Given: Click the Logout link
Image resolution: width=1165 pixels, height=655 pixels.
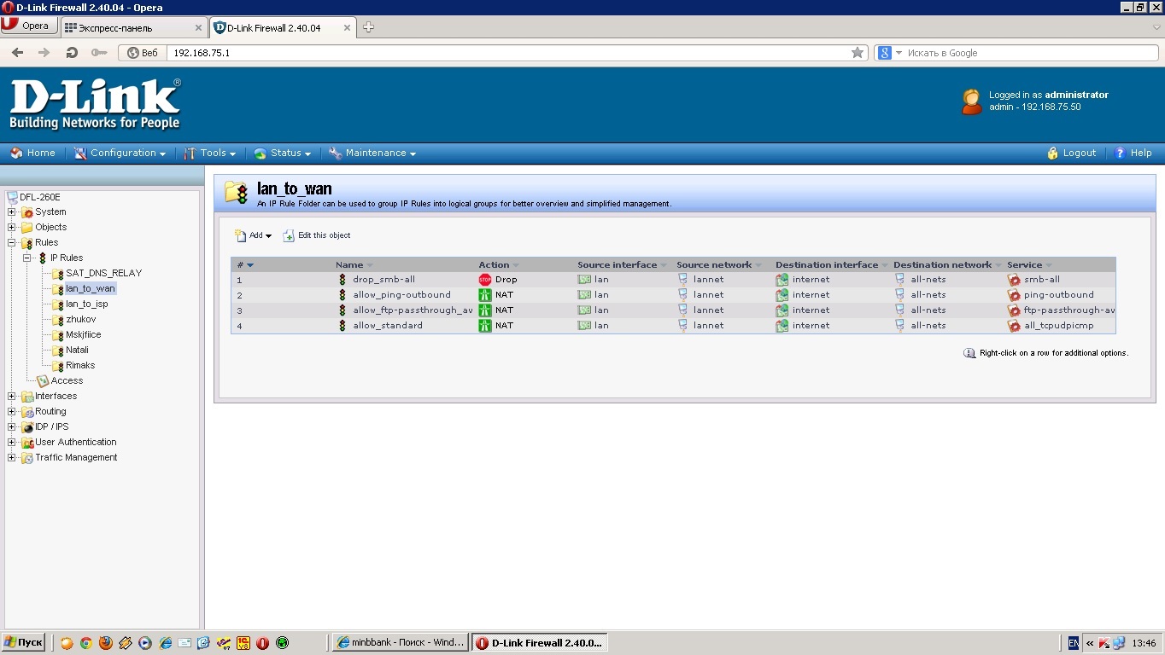Looking at the screenshot, I should [1078, 154].
